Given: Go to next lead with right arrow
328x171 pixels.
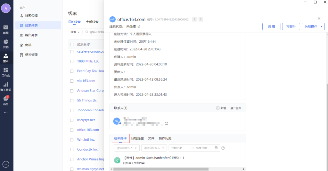Looking at the screenshot, I should (201, 19).
